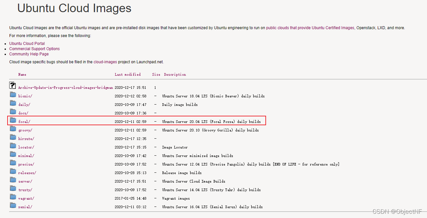Image resolution: width=427 pixels, height=218 pixels.
Task: Click the folder icon beside xenial/
Action: pos(13,206)
